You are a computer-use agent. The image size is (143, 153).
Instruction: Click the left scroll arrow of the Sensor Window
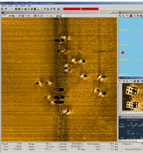click(x=119, y=140)
